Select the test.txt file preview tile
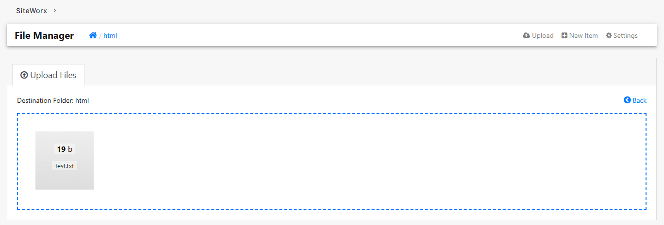The image size is (664, 225). pyautogui.click(x=65, y=161)
